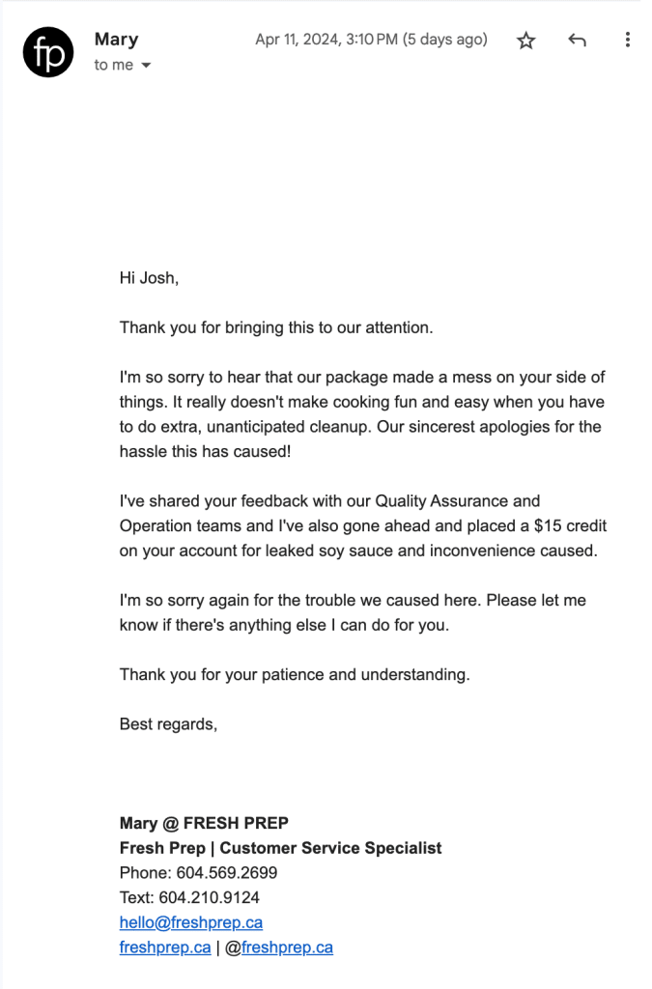Viewport: 652px width, 989px height.
Task: Click the sender name Mary
Action: coord(116,40)
